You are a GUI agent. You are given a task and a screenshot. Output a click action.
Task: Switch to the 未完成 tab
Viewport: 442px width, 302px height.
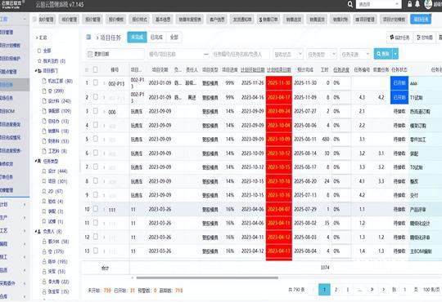coord(137,37)
